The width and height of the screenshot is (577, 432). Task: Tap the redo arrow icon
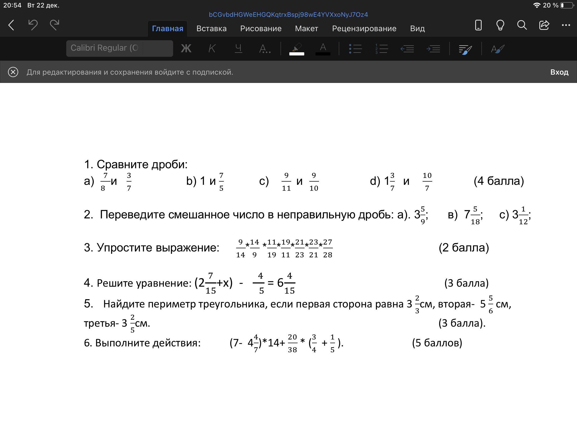pos(54,25)
